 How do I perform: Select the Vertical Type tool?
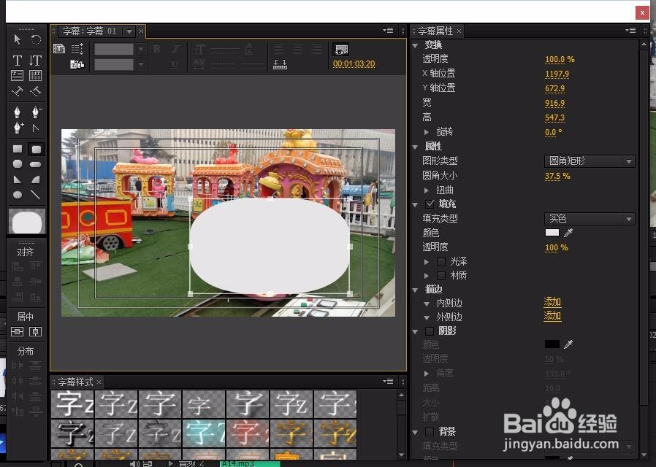(x=36, y=61)
